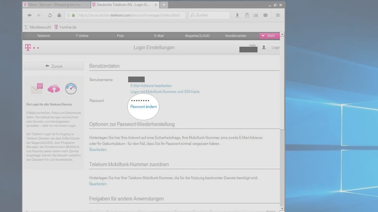Screen dimensions: 378x212
Task: Click the Benutzerdaten heading
Action: pos(104,66)
